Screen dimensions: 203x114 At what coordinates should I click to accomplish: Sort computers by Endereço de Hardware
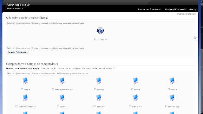93,68
